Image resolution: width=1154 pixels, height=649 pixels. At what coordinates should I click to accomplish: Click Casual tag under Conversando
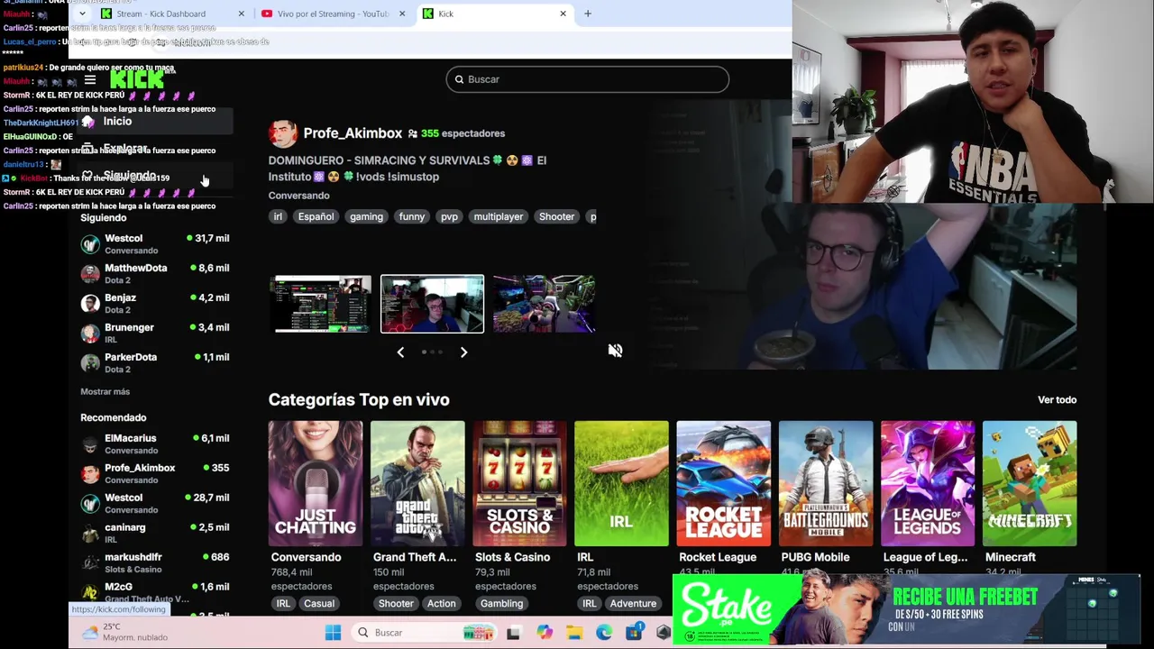318,603
